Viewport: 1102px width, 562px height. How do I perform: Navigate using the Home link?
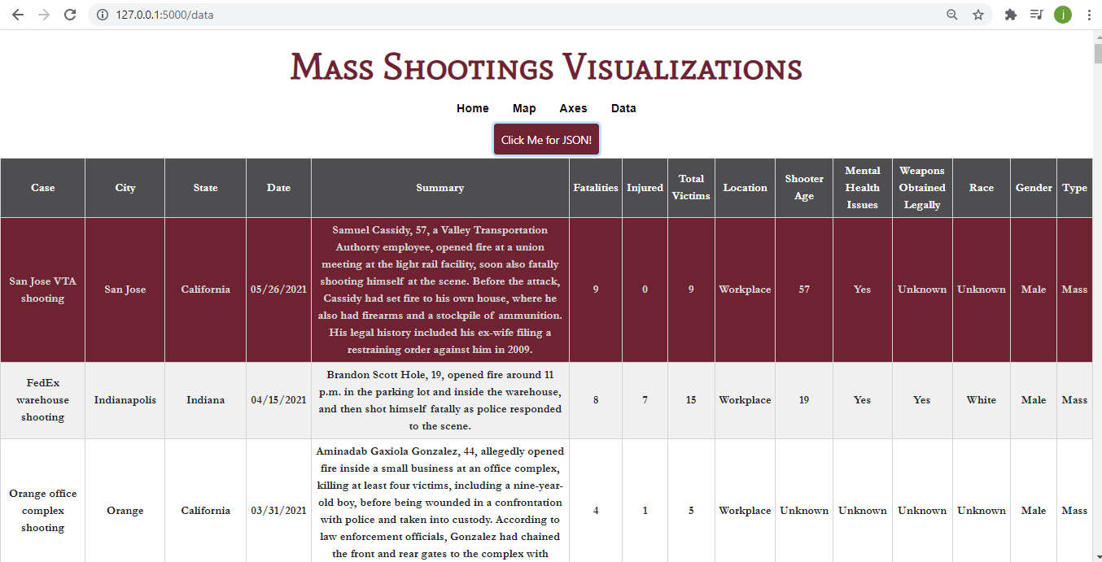tap(472, 107)
